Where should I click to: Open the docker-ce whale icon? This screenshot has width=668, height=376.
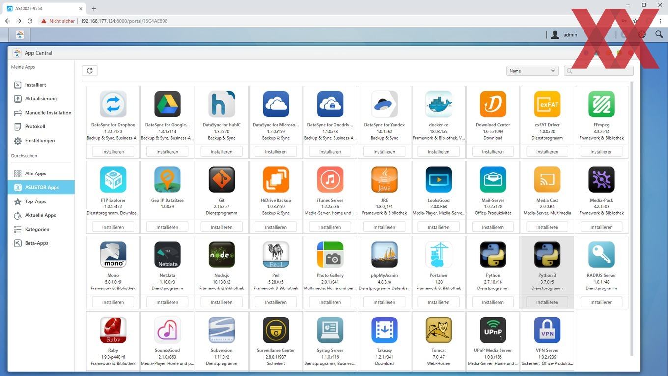[439, 104]
